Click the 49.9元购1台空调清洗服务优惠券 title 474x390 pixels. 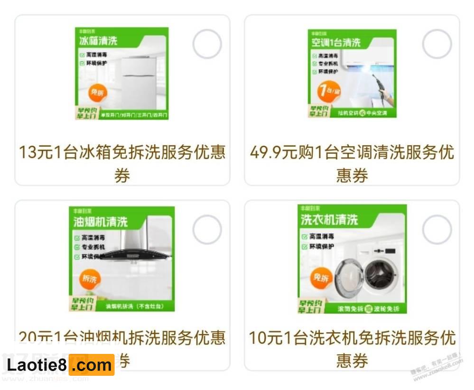point(352,164)
